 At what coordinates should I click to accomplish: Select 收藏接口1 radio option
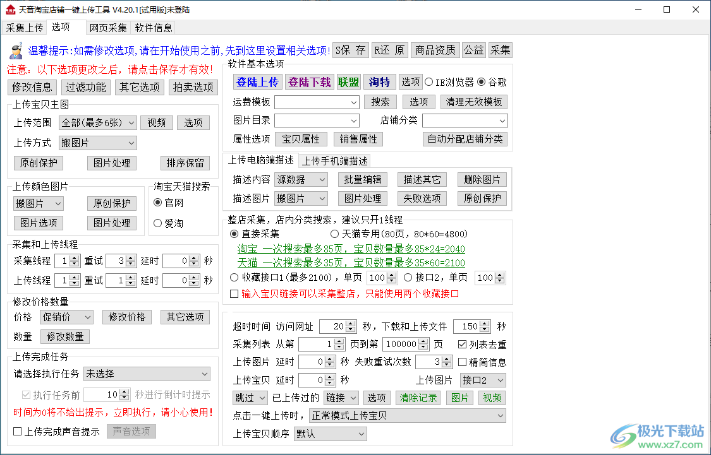click(296, 278)
